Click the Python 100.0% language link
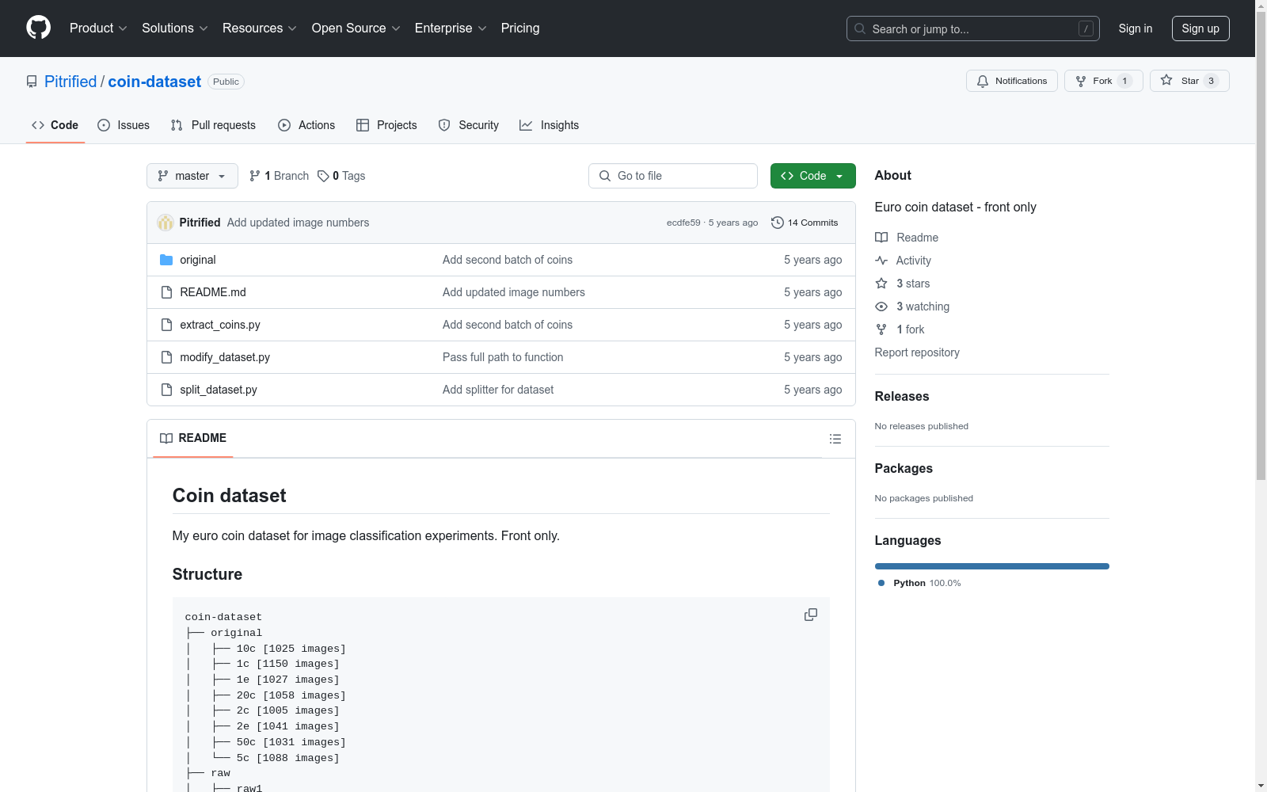This screenshot has height=792, width=1267. 919,583
